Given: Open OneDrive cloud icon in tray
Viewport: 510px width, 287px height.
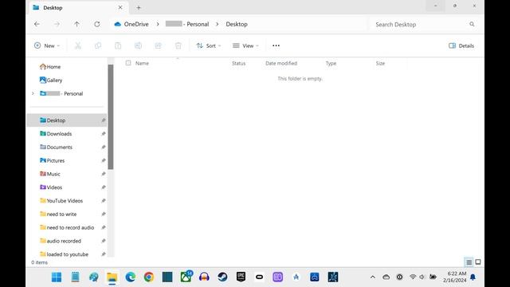Looking at the screenshot, I should [x=386, y=277].
